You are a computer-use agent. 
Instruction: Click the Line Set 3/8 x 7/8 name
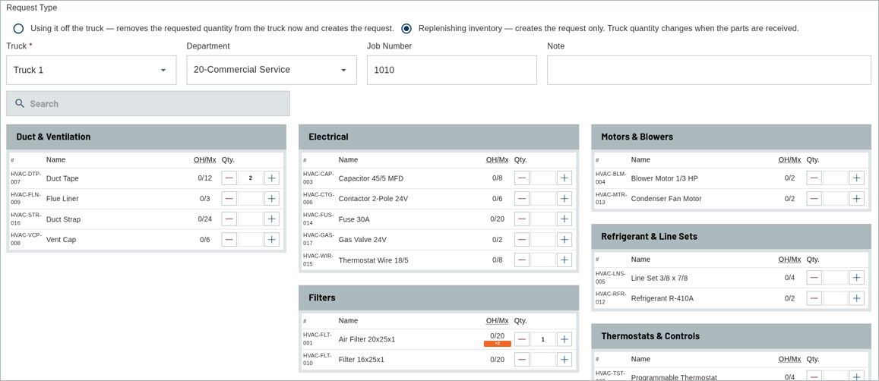[x=659, y=278]
